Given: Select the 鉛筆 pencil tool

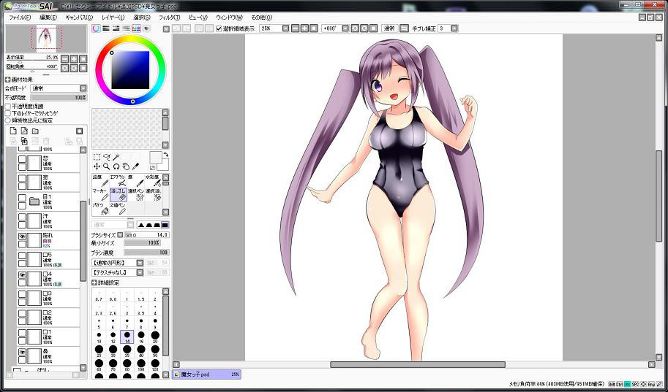Looking at the screenshot, I should tap(100, 180).
